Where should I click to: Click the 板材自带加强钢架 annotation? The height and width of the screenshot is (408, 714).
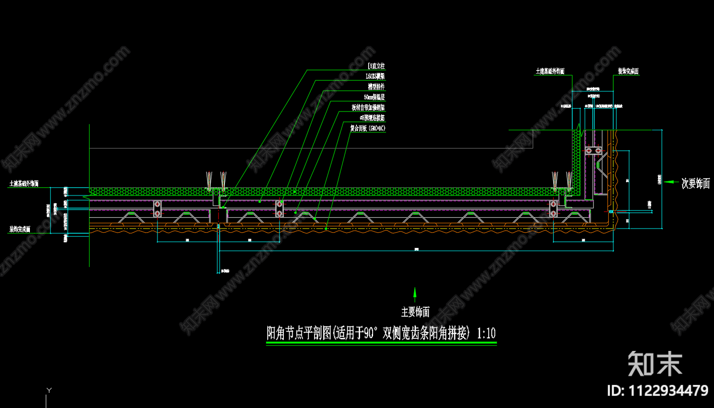click(368, 107)
